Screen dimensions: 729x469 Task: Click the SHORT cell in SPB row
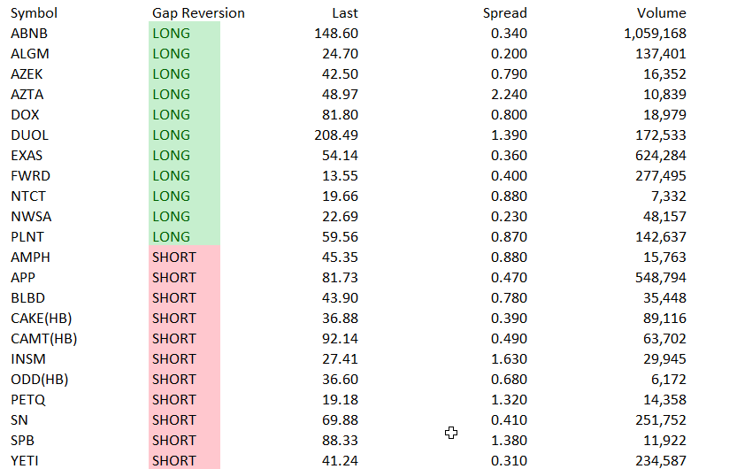coord(185,441)
